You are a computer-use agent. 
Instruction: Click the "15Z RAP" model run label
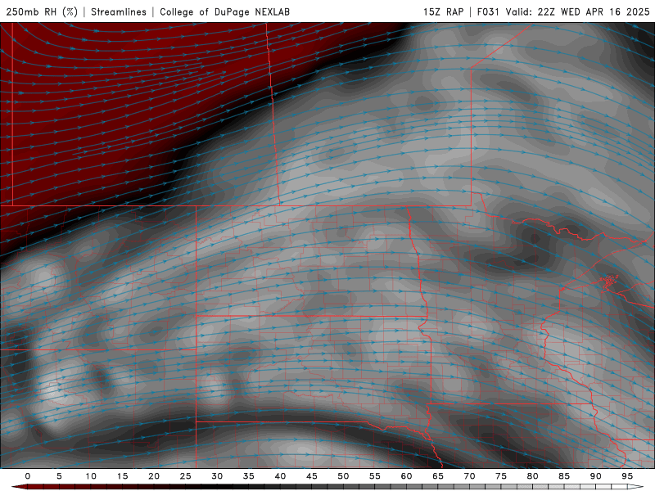click(x=443, y=11)
